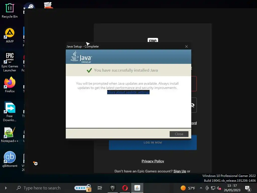Open Task View on the taskbar

point(100,188)
